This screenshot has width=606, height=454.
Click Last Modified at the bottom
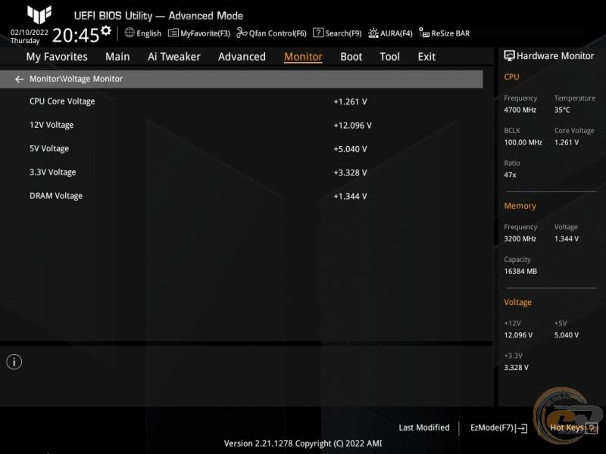click(424, 428)
